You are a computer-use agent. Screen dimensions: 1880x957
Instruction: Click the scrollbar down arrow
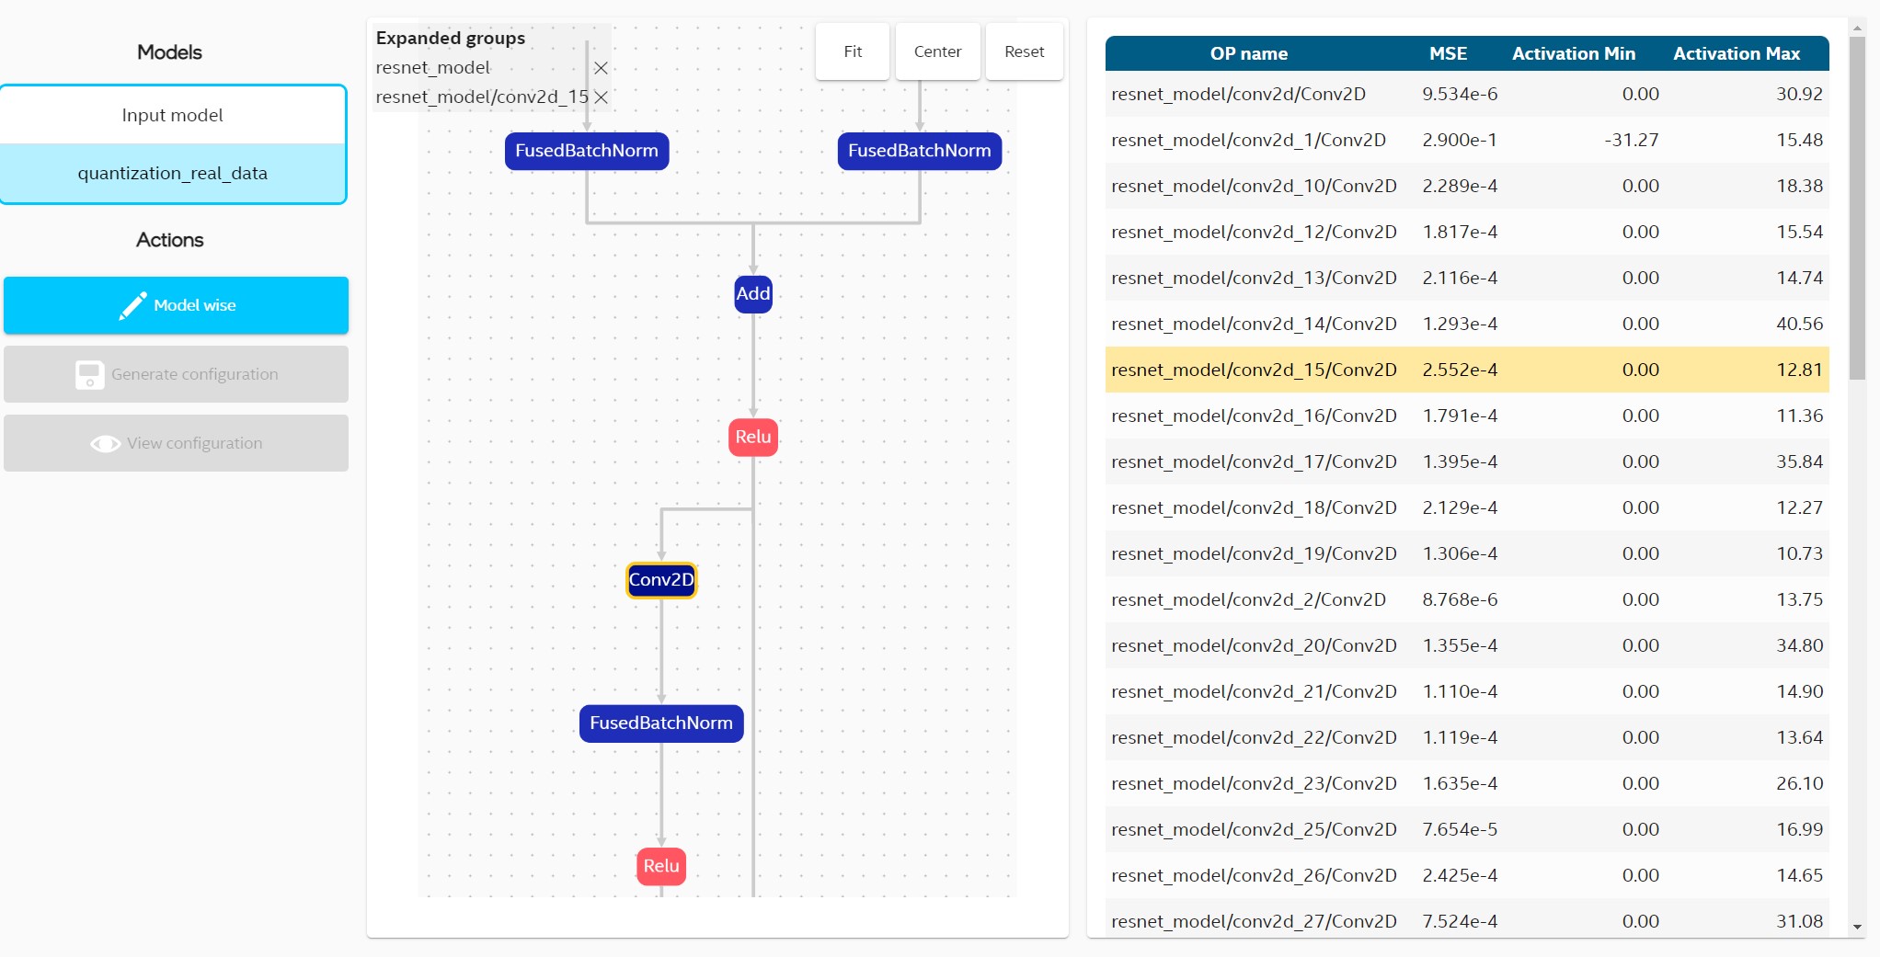pos(1857,927)
